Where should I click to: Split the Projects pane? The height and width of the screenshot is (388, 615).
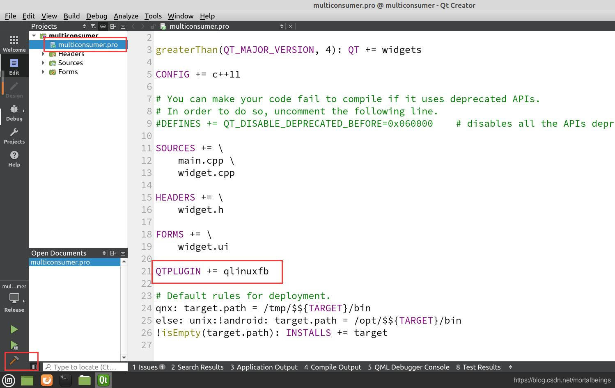(x=113, y=26)
